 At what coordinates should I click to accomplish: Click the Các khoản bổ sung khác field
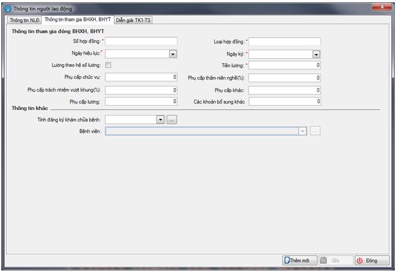tap(285, 102)
